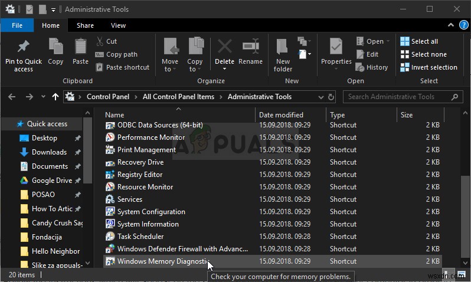Click the Recovery Drive icon
Image resolution: width=471 pixels, height=282 pixels.
[x=110, y=162]
